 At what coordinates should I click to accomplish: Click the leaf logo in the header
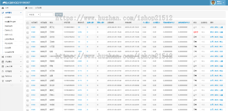tap(4, 3)
